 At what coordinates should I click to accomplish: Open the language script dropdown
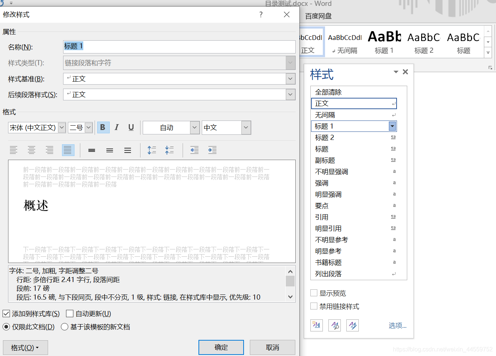tap(246, 127)
